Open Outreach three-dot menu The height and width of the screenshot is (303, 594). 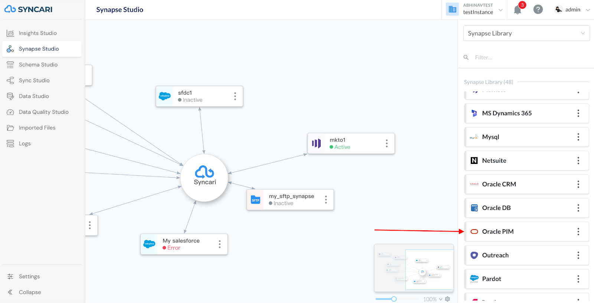click(578, 255)
